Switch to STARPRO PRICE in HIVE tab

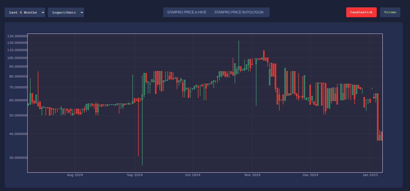(187, 12)
